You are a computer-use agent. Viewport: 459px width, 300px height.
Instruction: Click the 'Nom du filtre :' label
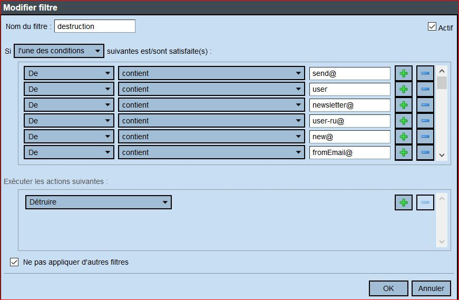click(x=28, y=26)
